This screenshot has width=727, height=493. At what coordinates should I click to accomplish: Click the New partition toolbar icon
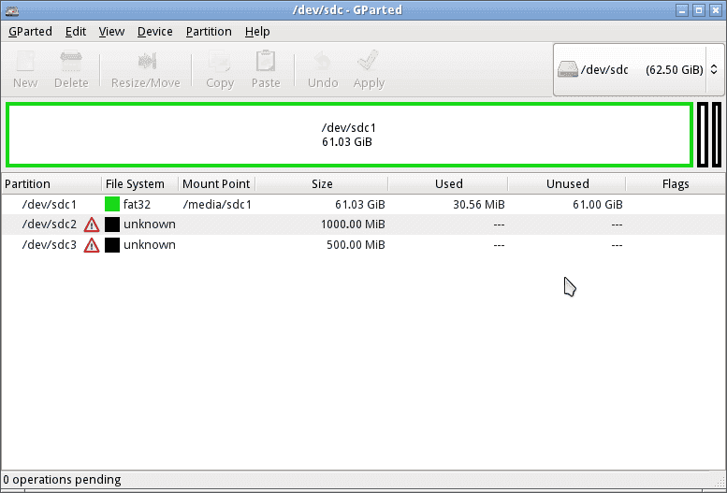pos(25,61)
